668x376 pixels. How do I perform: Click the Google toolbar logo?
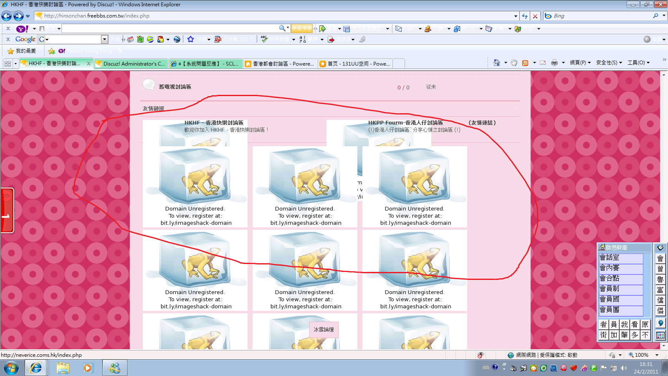click(25, 39)
